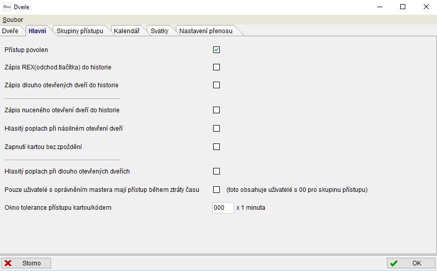Switch to the Svatky tab
The image size is (437, 271).
coord(159,31)
